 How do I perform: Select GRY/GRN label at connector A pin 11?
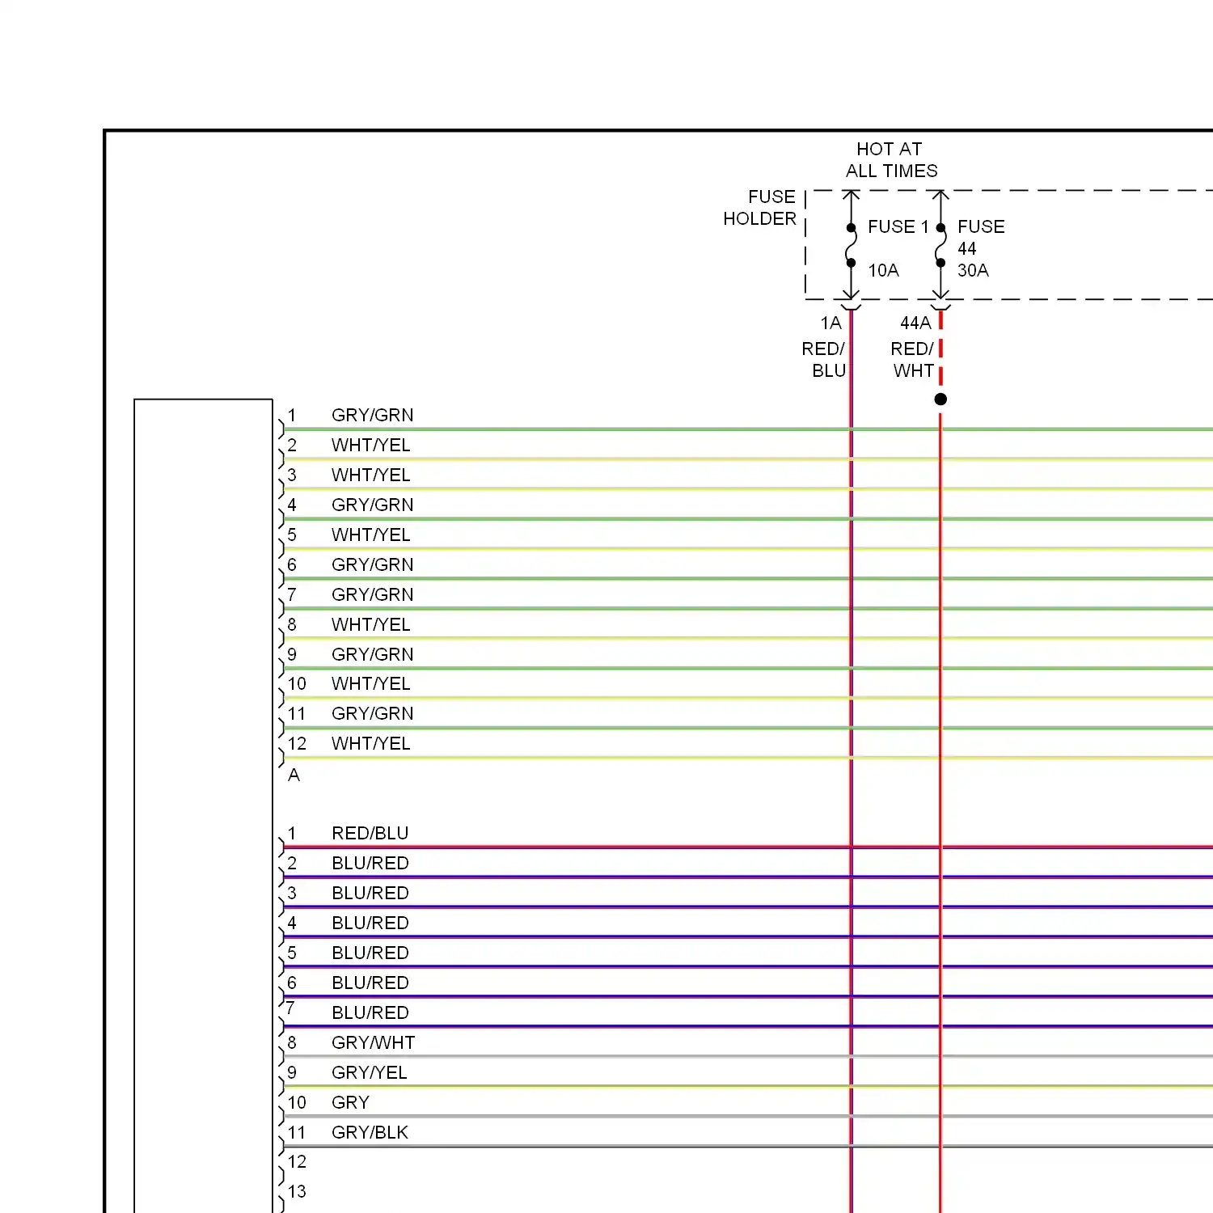coord(372,713)
